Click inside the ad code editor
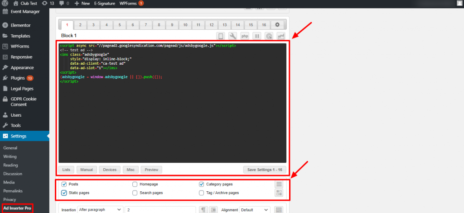Image resolution: width=464 pixels, height=213 pixels. [x=172, y=118]
